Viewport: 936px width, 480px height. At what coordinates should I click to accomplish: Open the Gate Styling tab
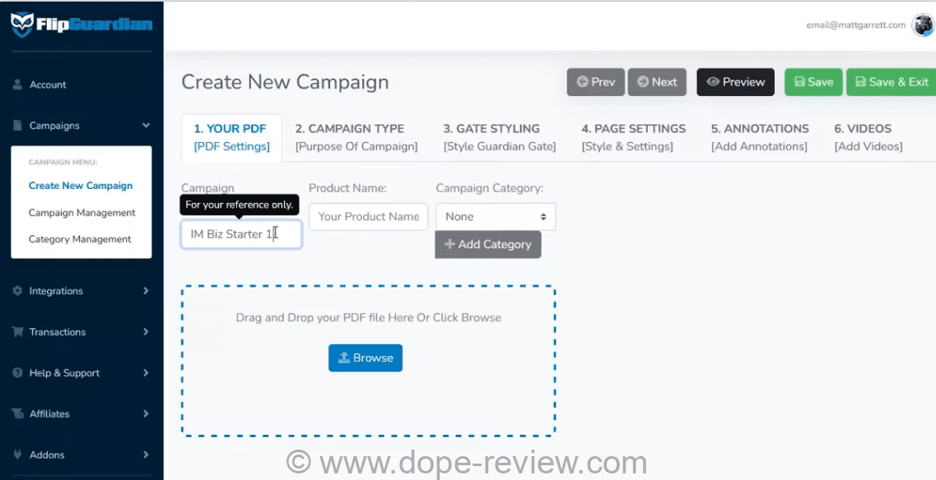click(x=499, y=137)
